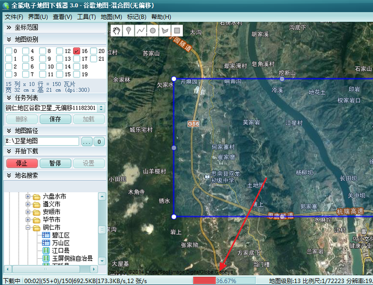
Task: Open the 文件(F) menu
Action: 14,17
